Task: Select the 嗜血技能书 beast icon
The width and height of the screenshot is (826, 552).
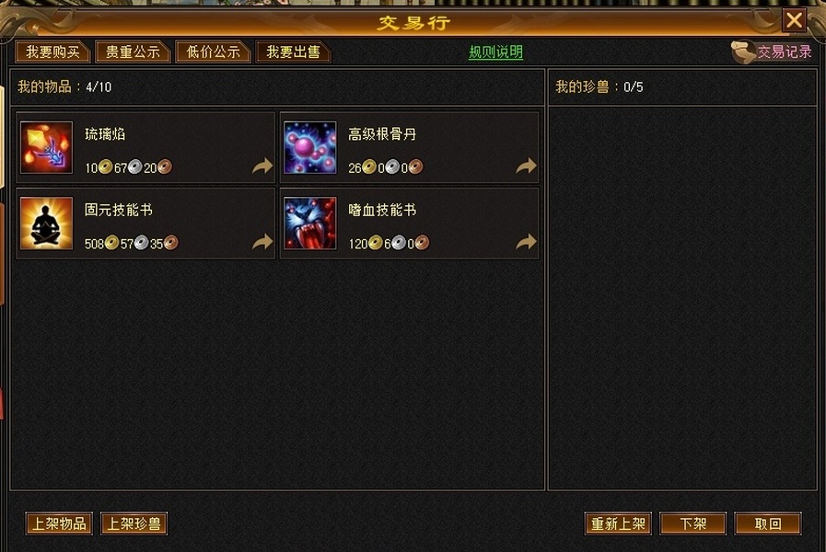Action: (309, 224)
